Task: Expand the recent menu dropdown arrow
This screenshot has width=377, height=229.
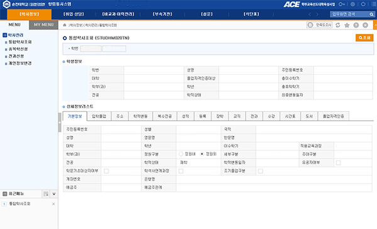Action: tap(54, 194)
